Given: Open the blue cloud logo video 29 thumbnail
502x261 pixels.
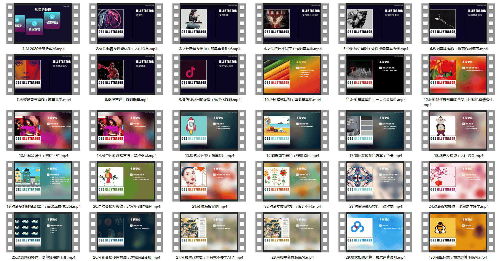Looking at the screenshot, I should (375, 232).
